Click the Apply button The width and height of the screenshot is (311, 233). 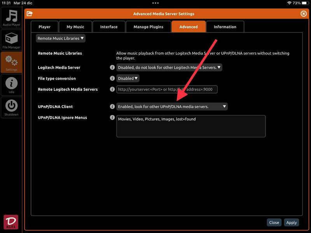291,223
